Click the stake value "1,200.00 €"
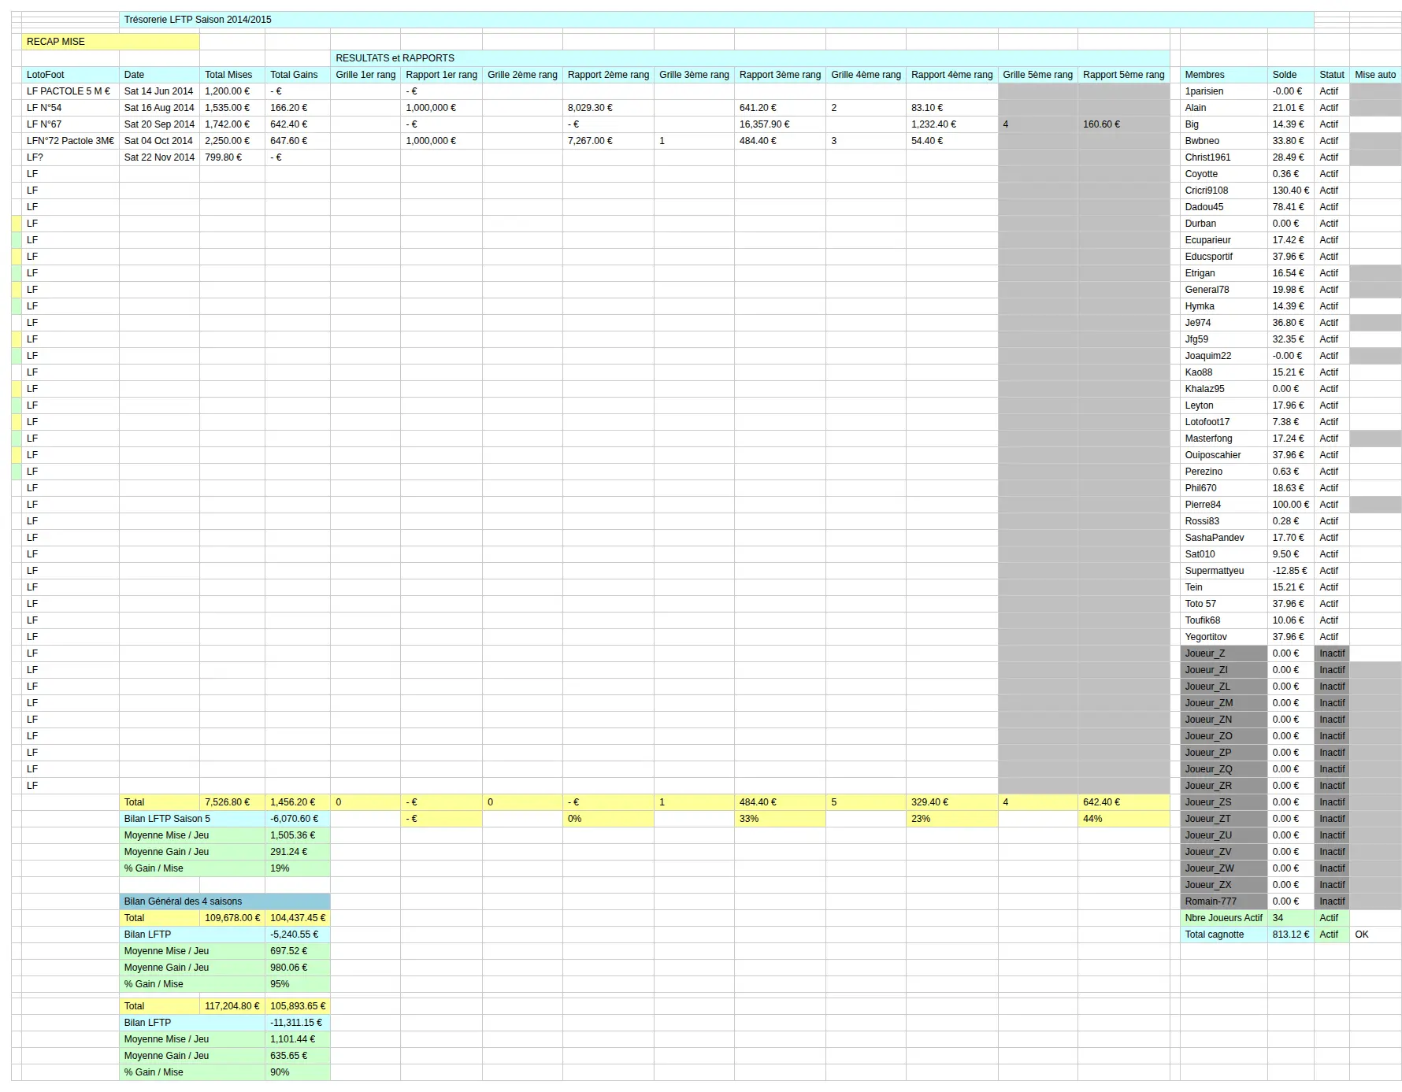 pos(232,91)
